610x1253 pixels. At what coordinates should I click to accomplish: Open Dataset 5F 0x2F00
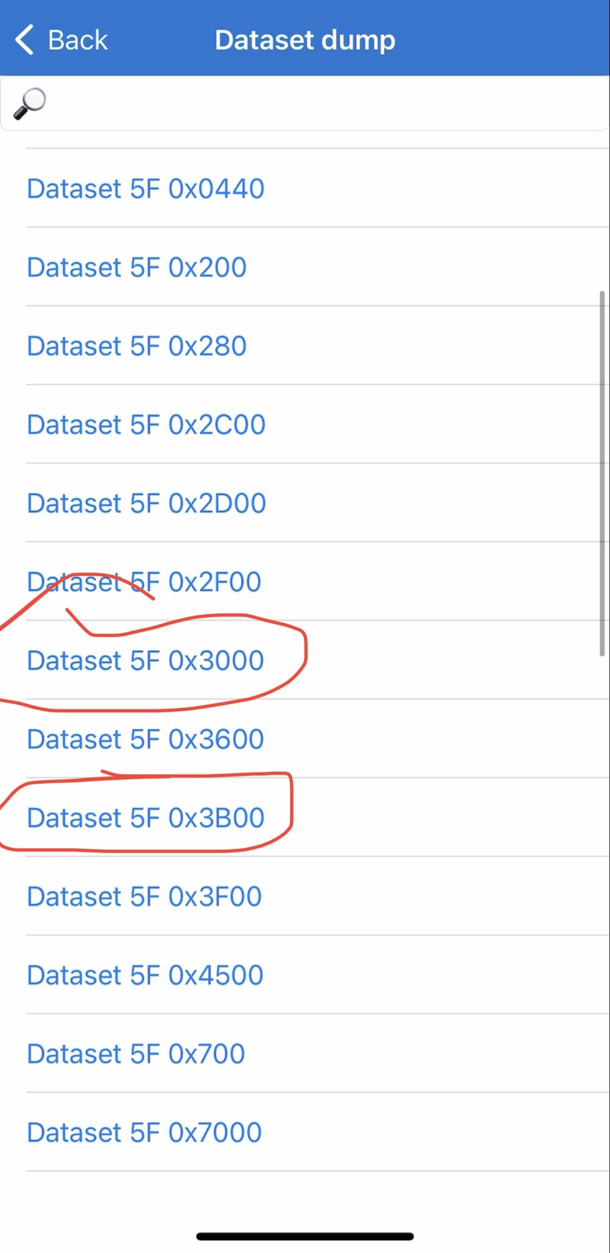[x=144, y=582]
